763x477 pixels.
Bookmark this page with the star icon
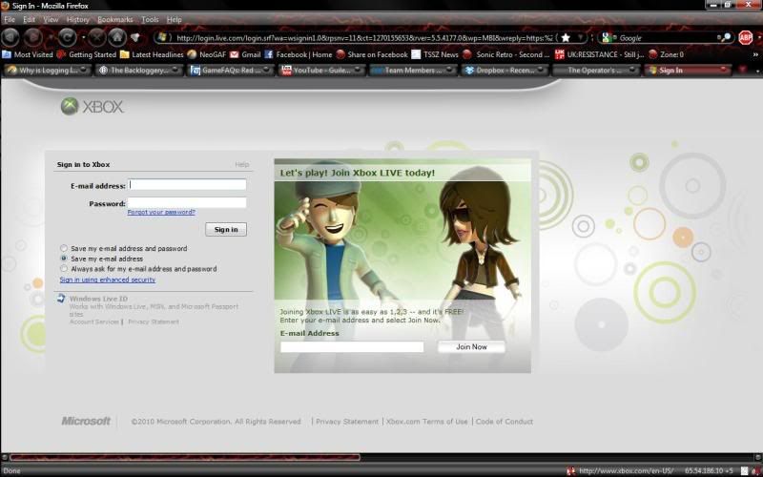pyautogui.click(x=566, y=37)
